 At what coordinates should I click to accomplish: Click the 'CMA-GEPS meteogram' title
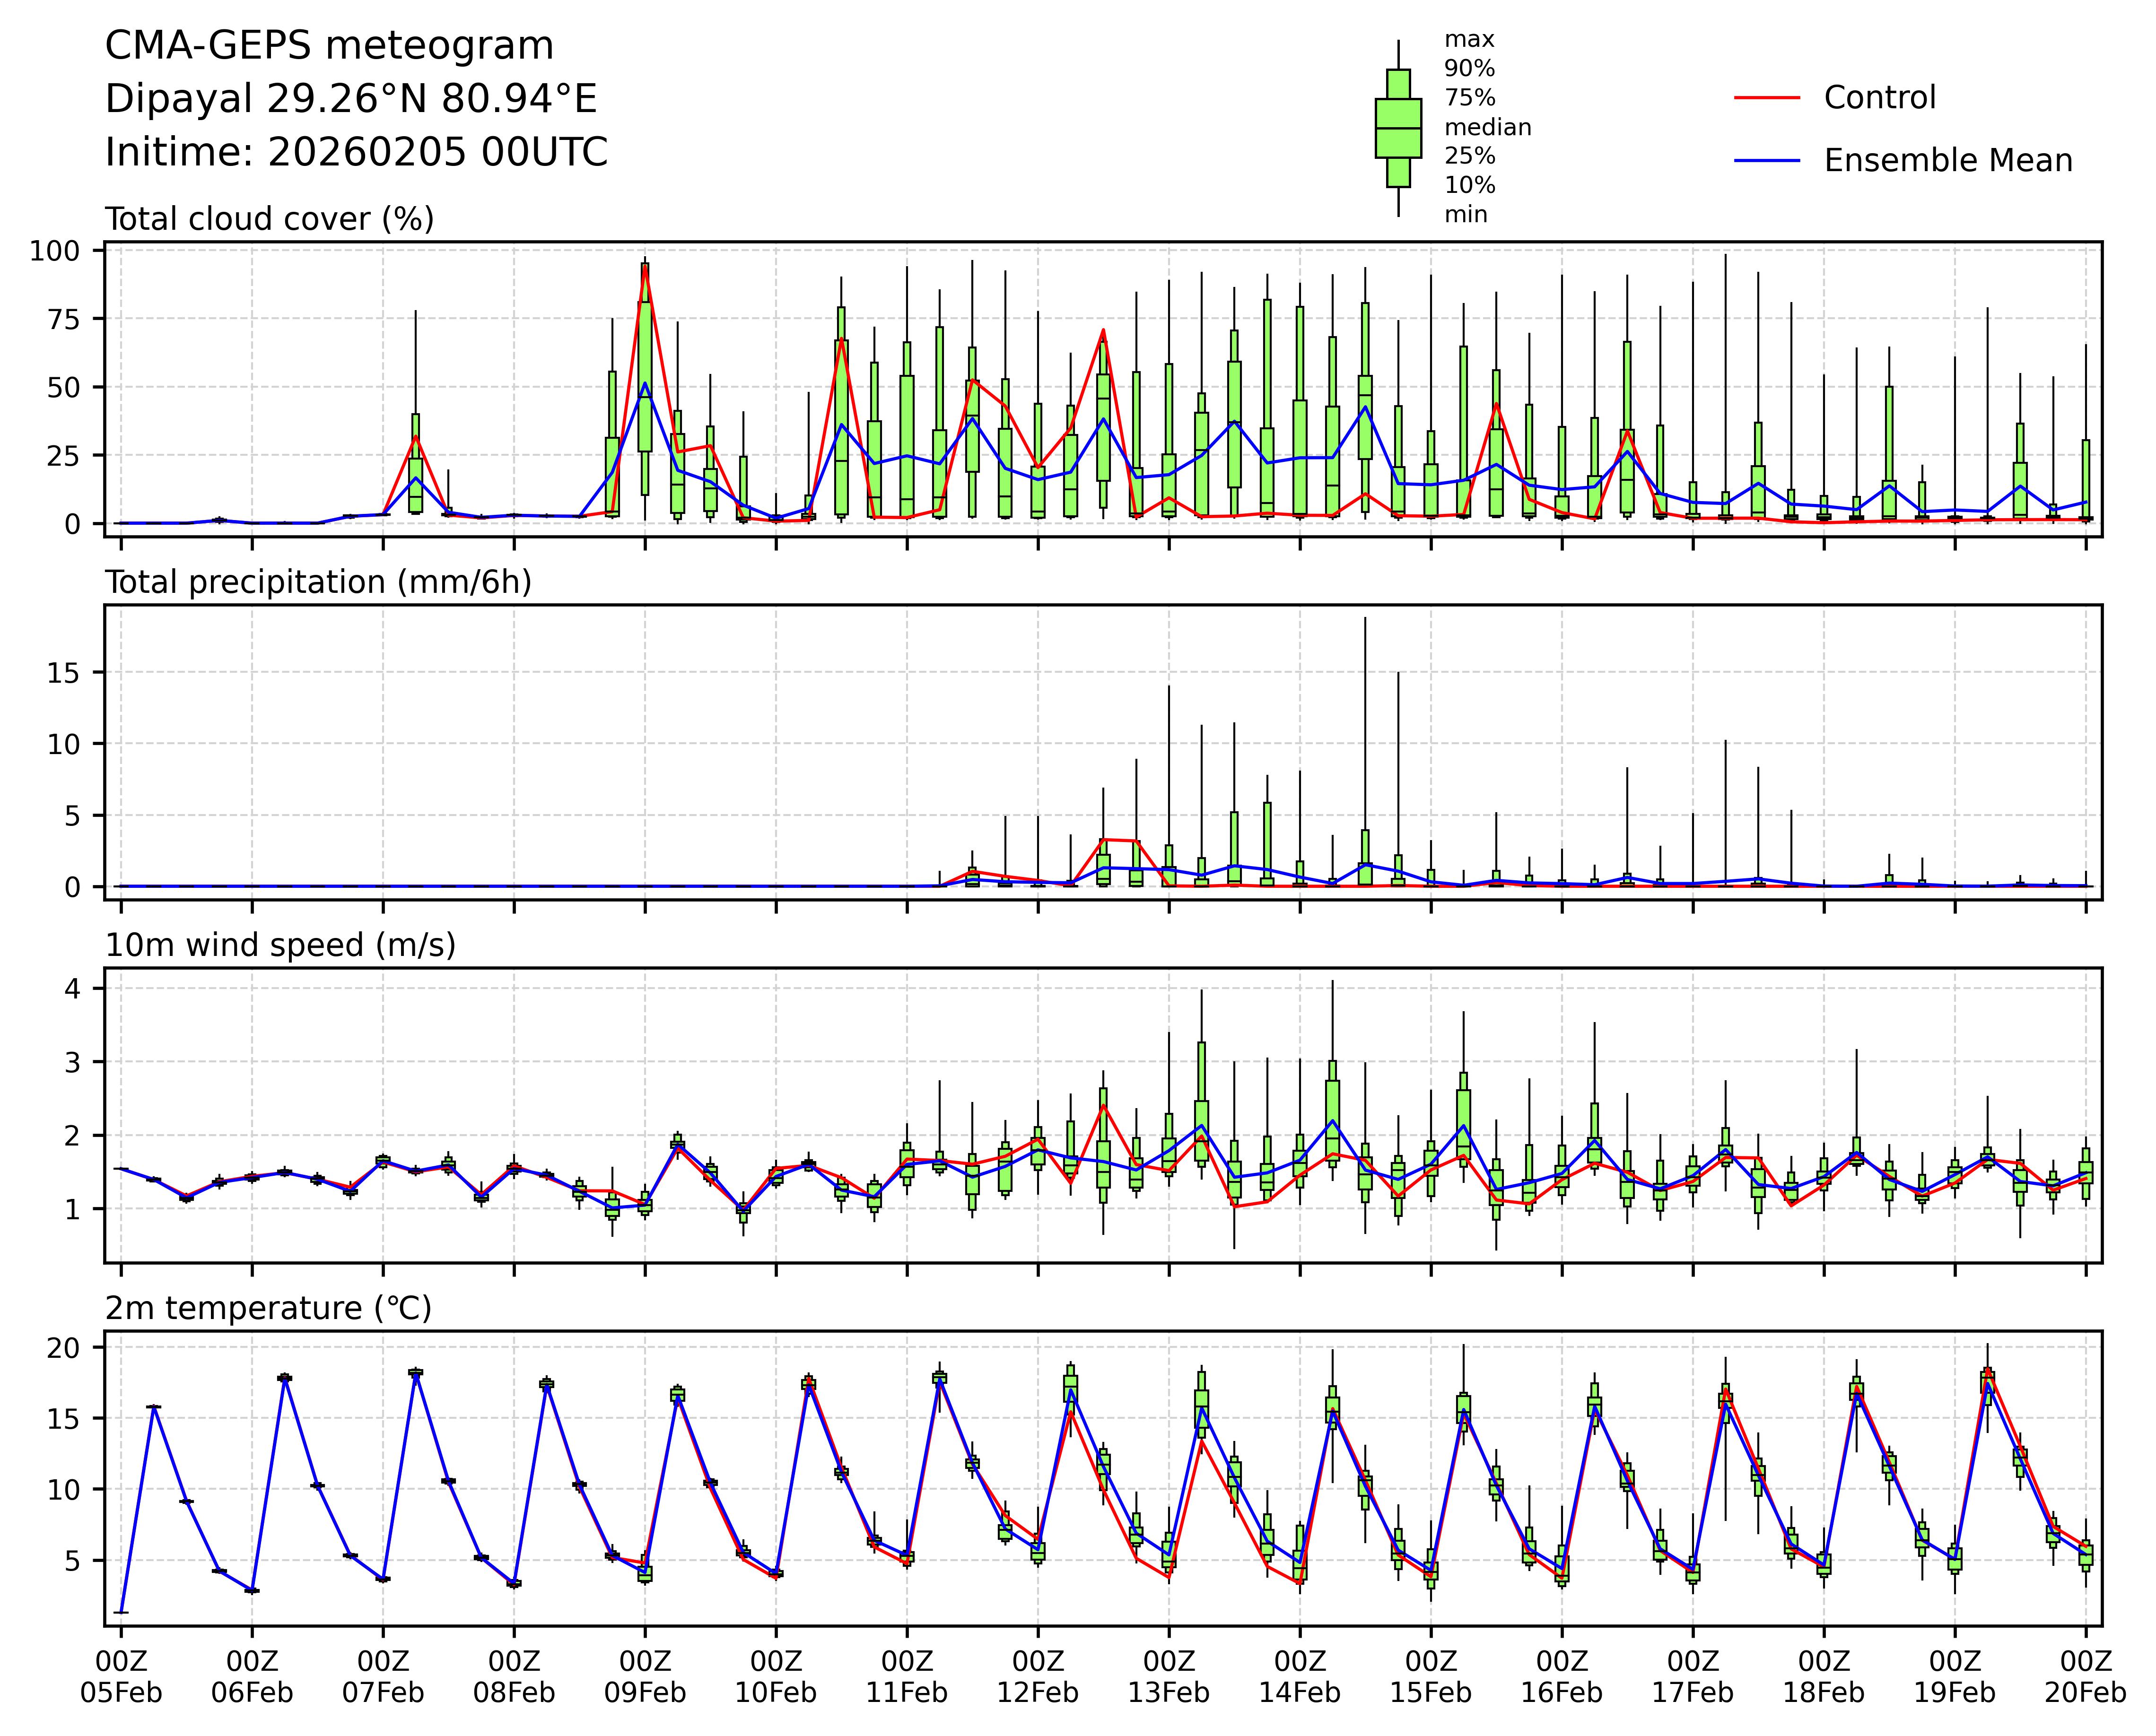[329, 46]
